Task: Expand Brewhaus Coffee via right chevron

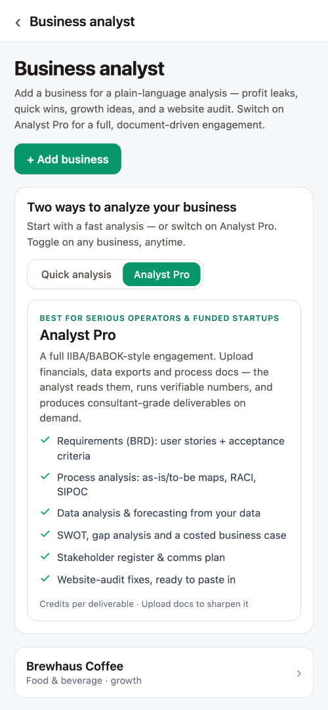Action: click(298, 673)
